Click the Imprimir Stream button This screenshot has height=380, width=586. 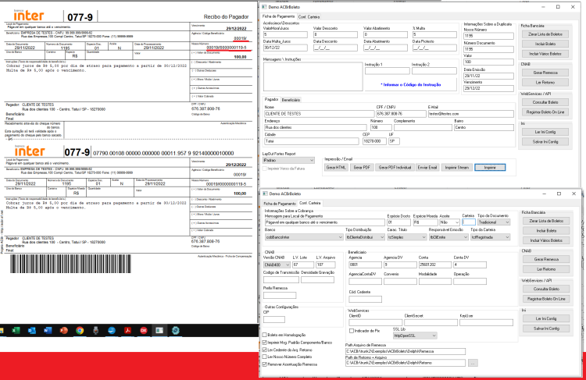[x=457, y=167]
